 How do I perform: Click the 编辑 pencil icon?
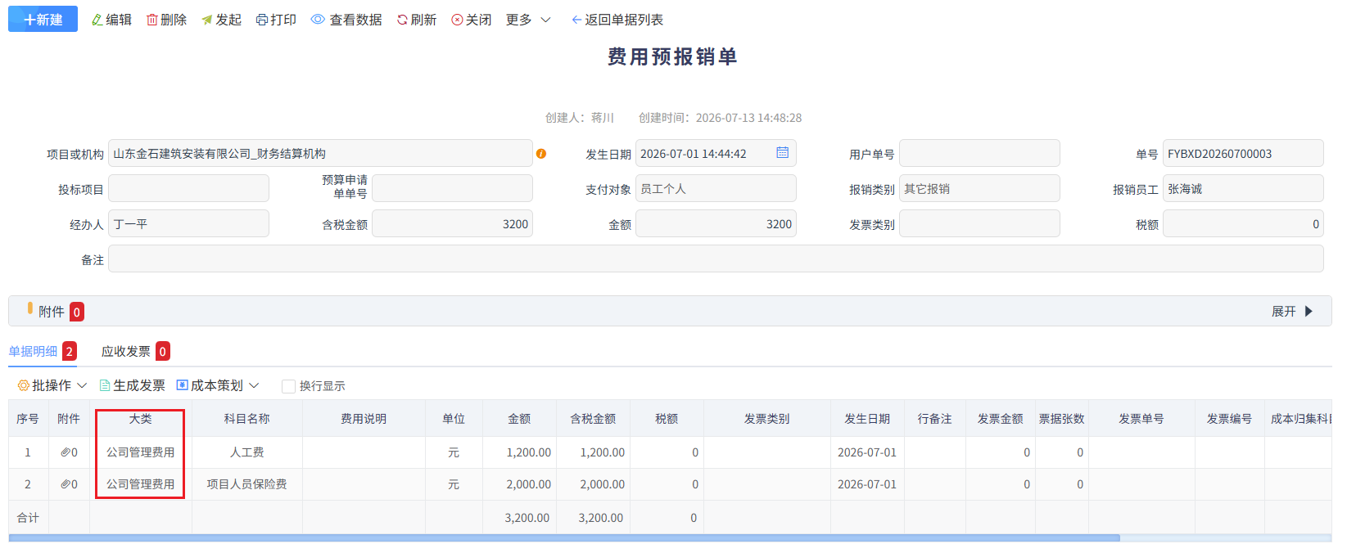tap(97, 20)
